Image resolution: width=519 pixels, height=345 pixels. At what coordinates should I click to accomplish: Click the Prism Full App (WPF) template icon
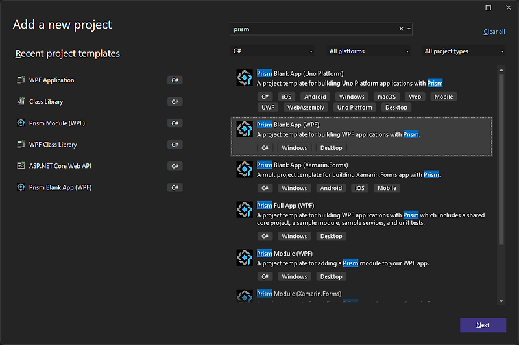tap(245, 209)
